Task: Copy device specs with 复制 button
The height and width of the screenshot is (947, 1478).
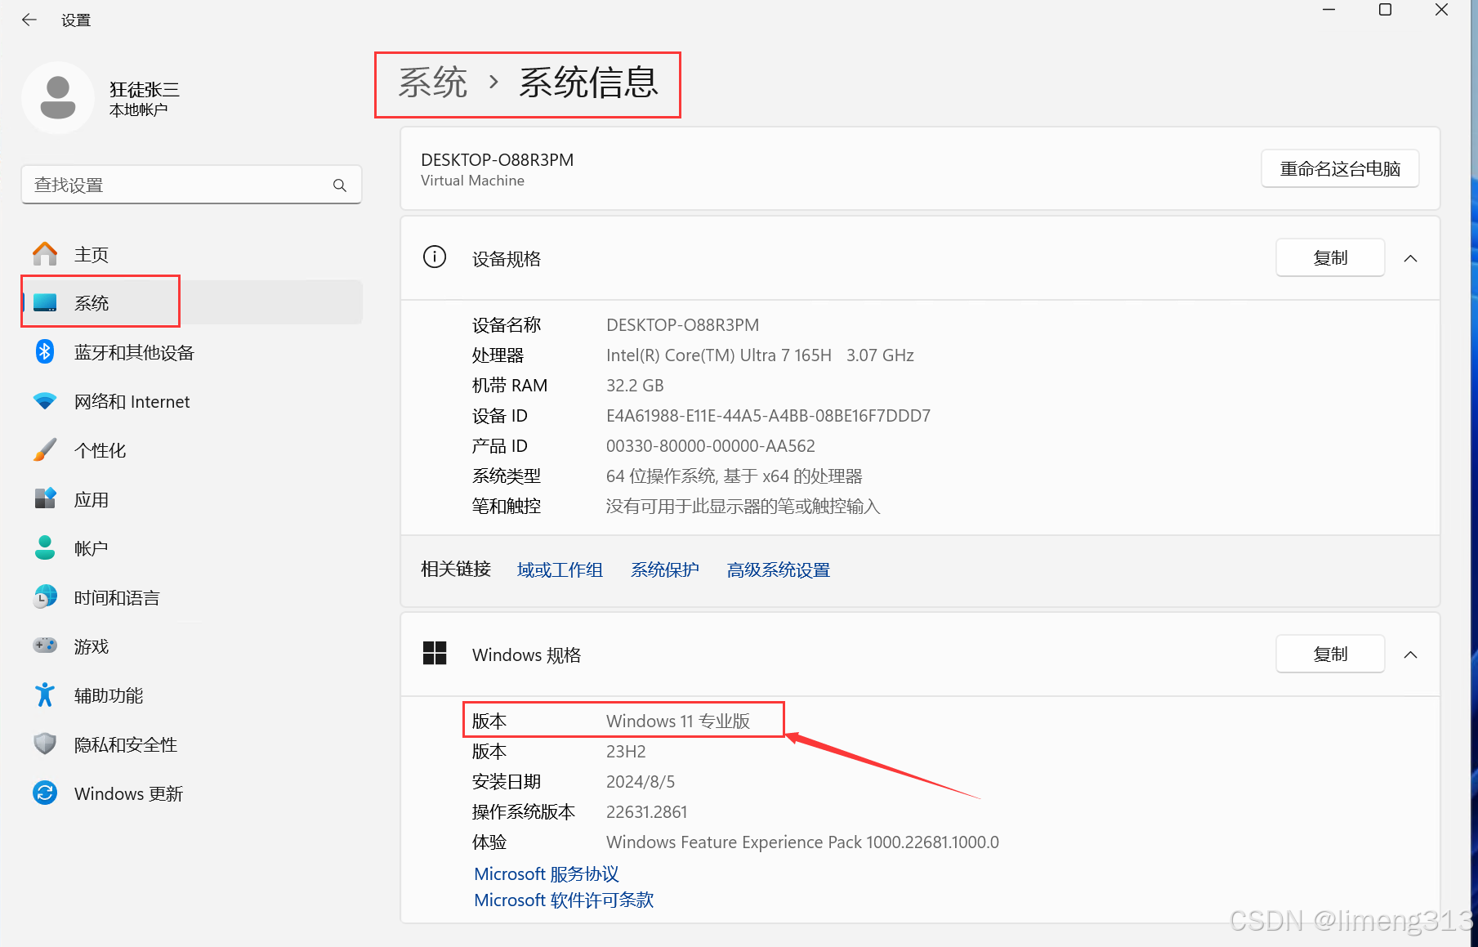Action: tap(1330, 258)
